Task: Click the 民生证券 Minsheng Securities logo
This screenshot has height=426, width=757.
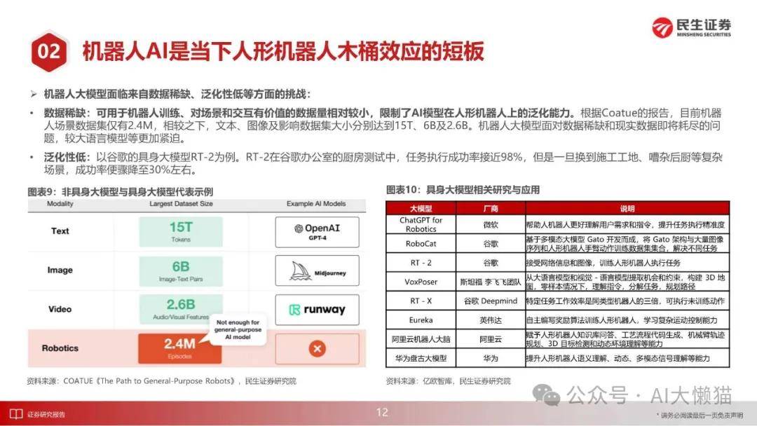Action: pos(691,27)
